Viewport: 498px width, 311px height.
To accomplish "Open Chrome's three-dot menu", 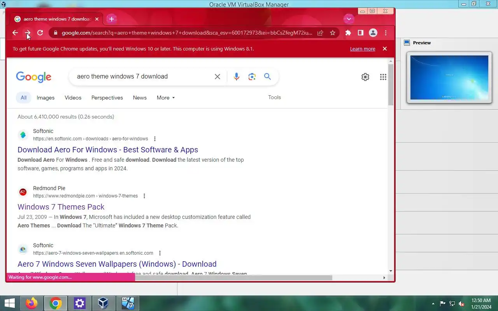I will point(386,33).
